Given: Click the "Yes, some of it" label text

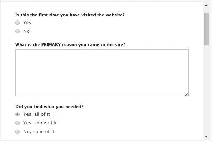Looking at the screenshot, I should click(x=40, y=123).
